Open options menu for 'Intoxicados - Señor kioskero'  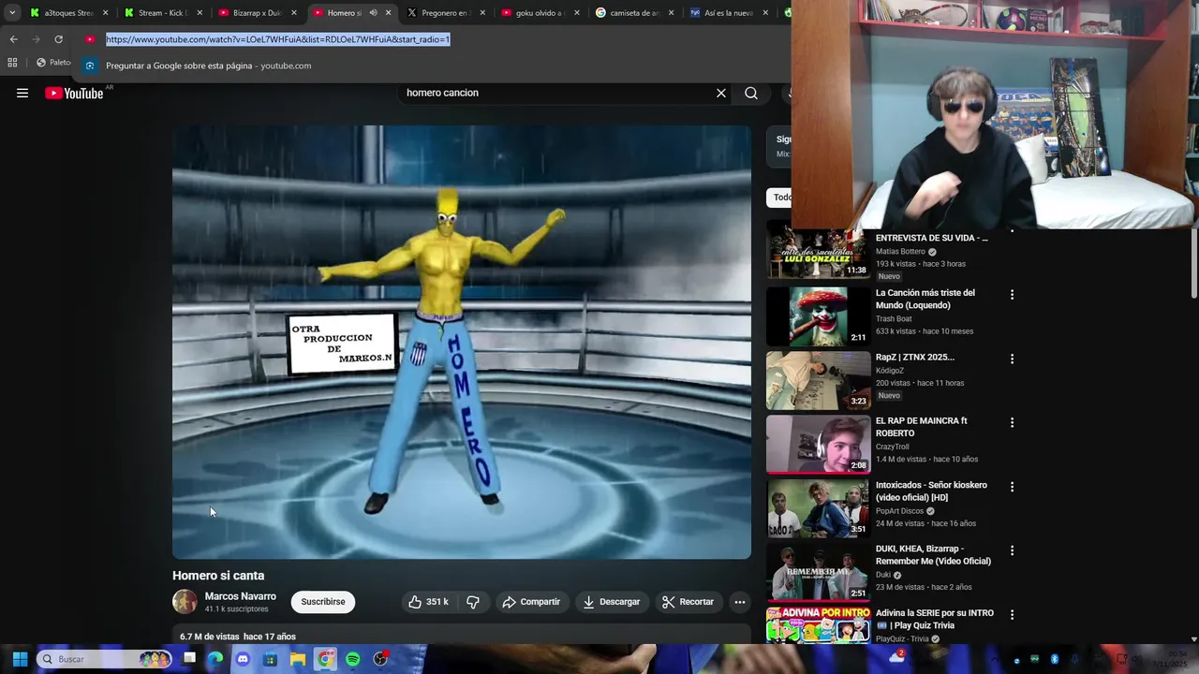(1012, 487)
